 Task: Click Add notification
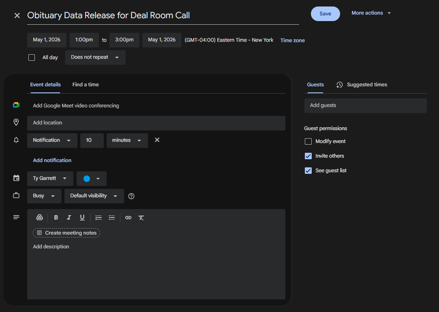point(52,160)
